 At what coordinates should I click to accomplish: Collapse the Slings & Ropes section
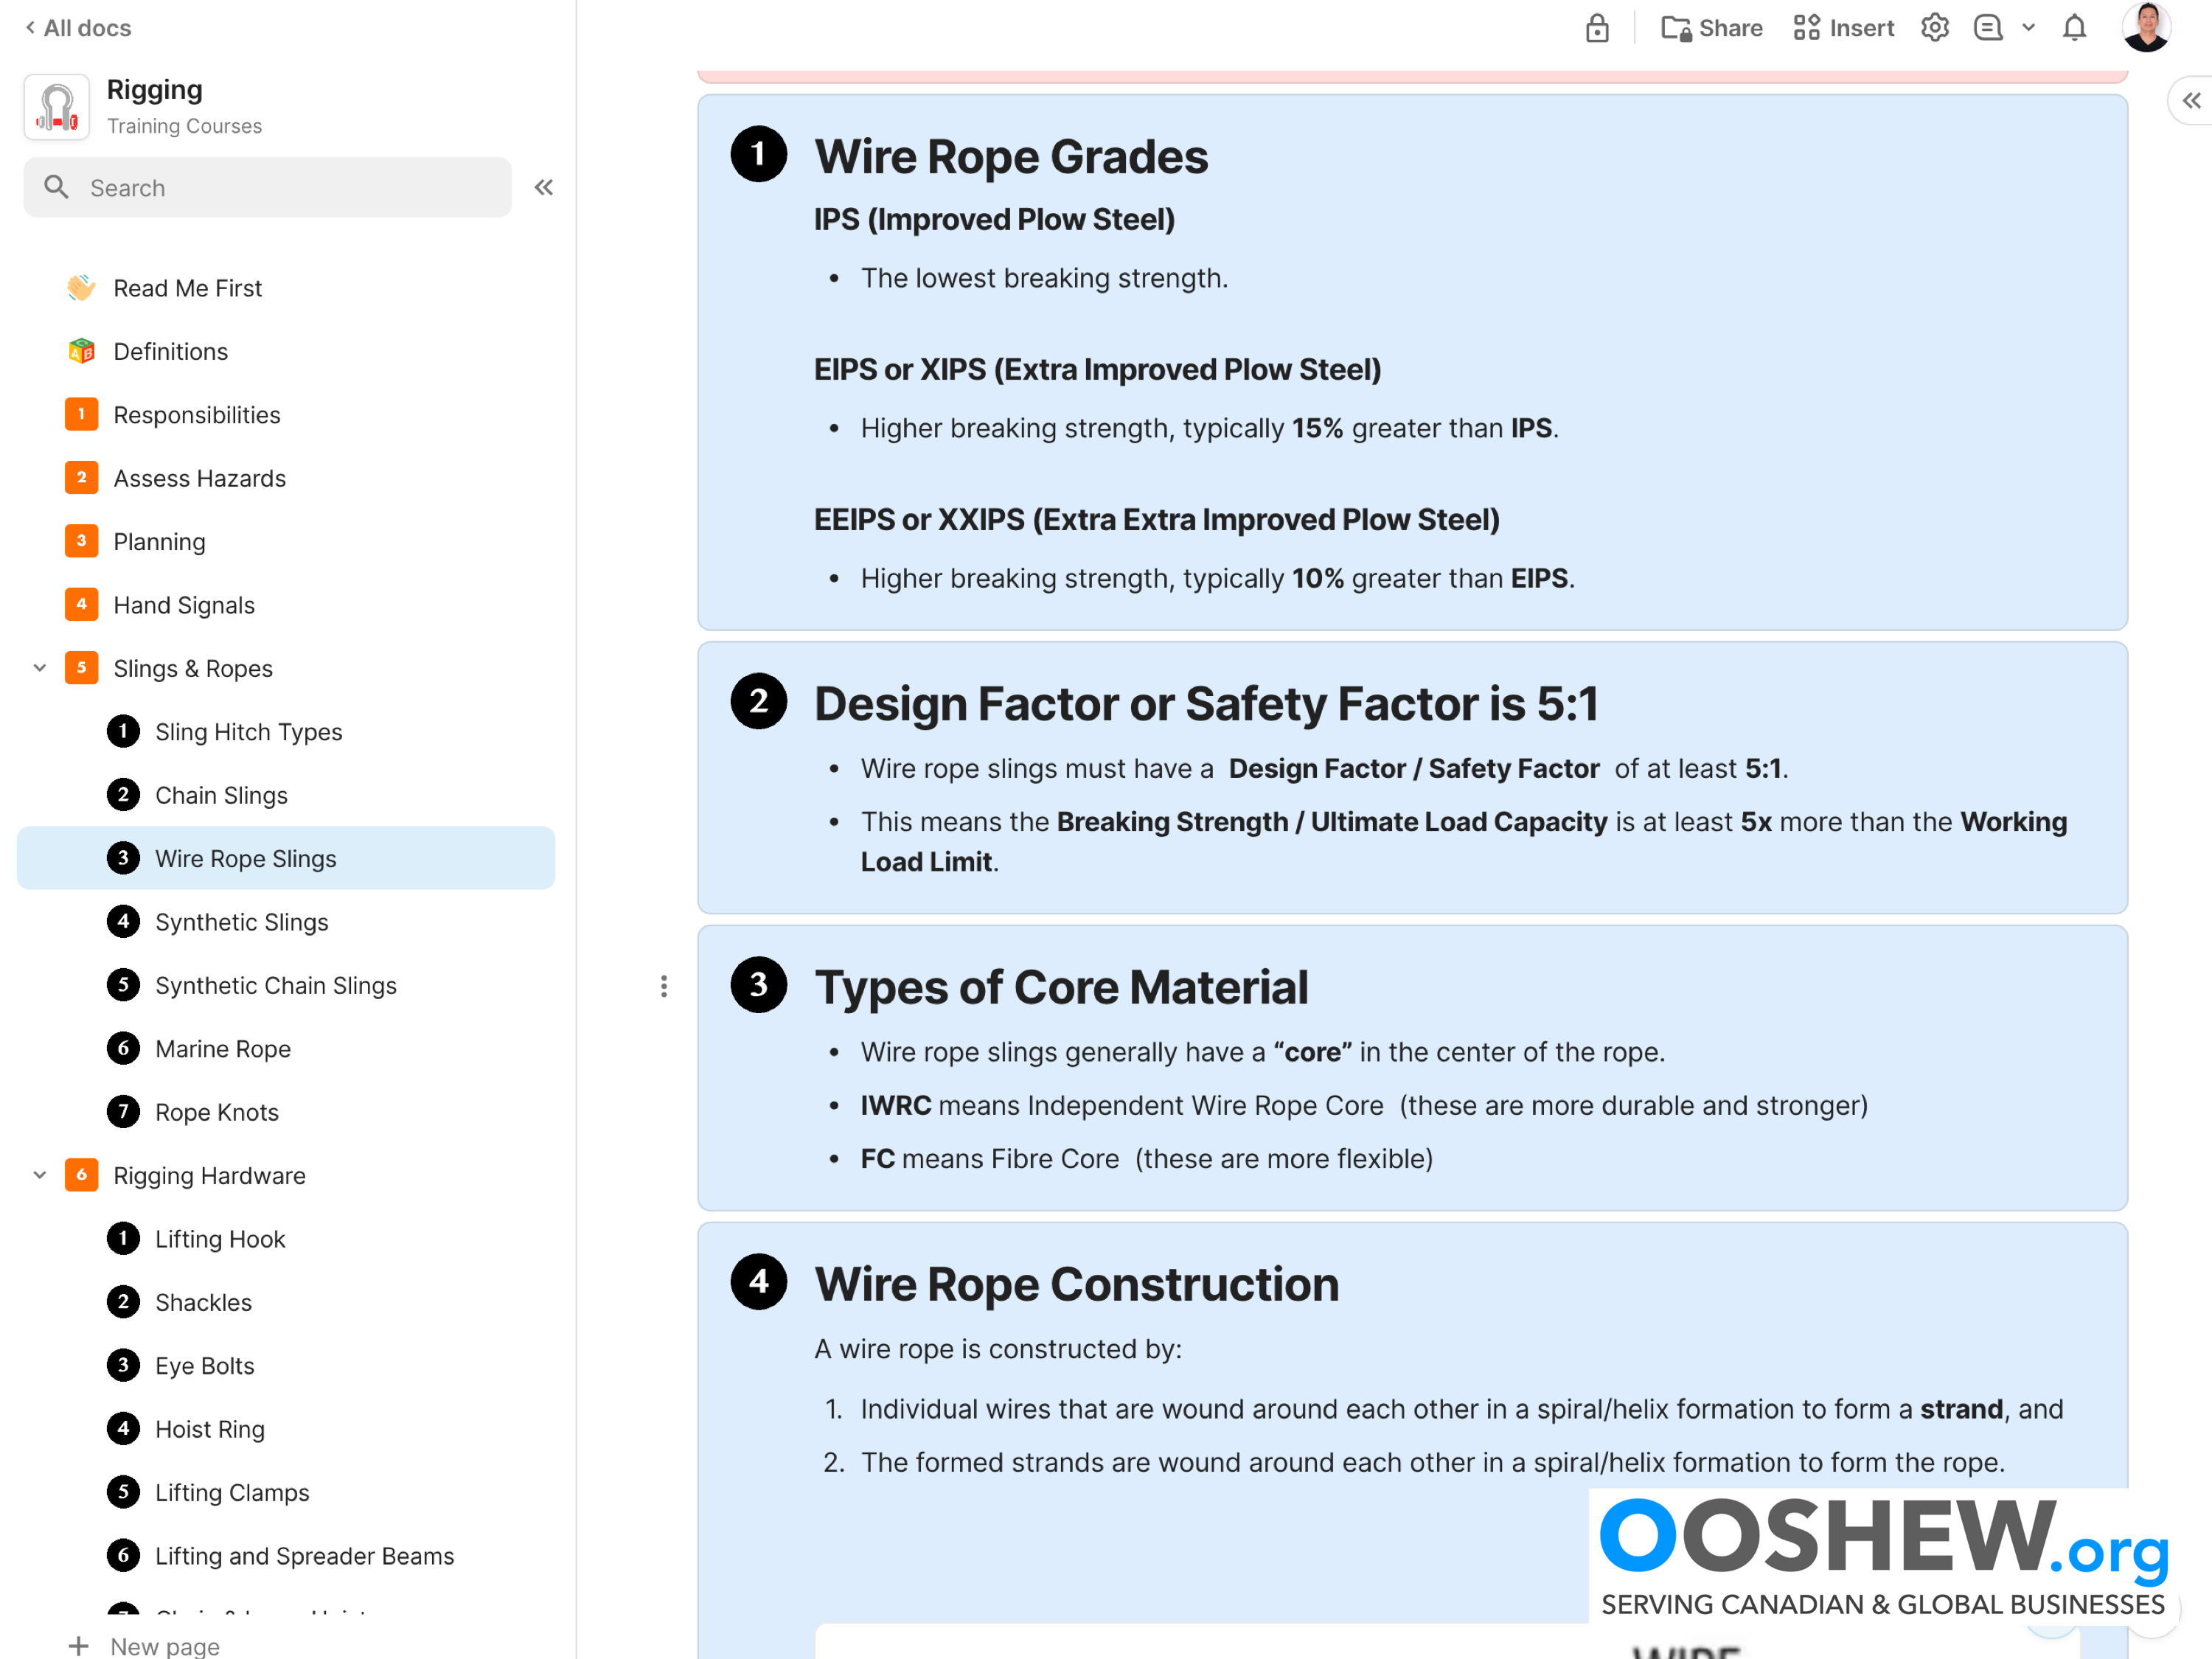40,668
